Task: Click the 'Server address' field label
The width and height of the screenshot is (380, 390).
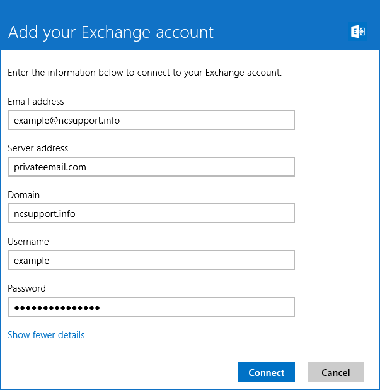Action: pos(38,148)
